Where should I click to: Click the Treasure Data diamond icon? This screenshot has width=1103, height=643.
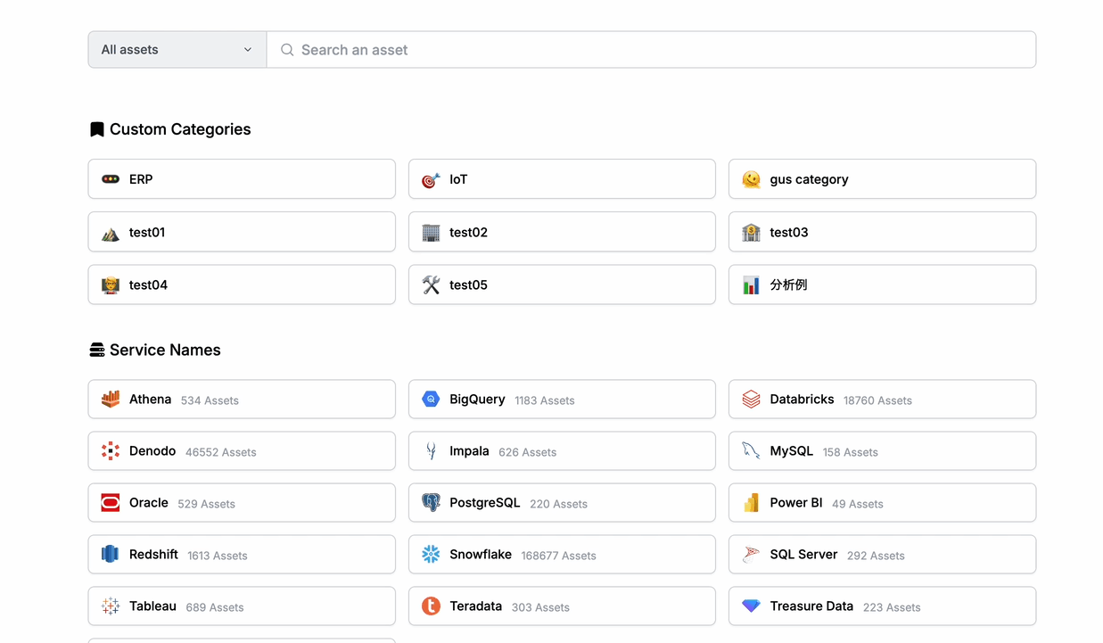(751, 606)
